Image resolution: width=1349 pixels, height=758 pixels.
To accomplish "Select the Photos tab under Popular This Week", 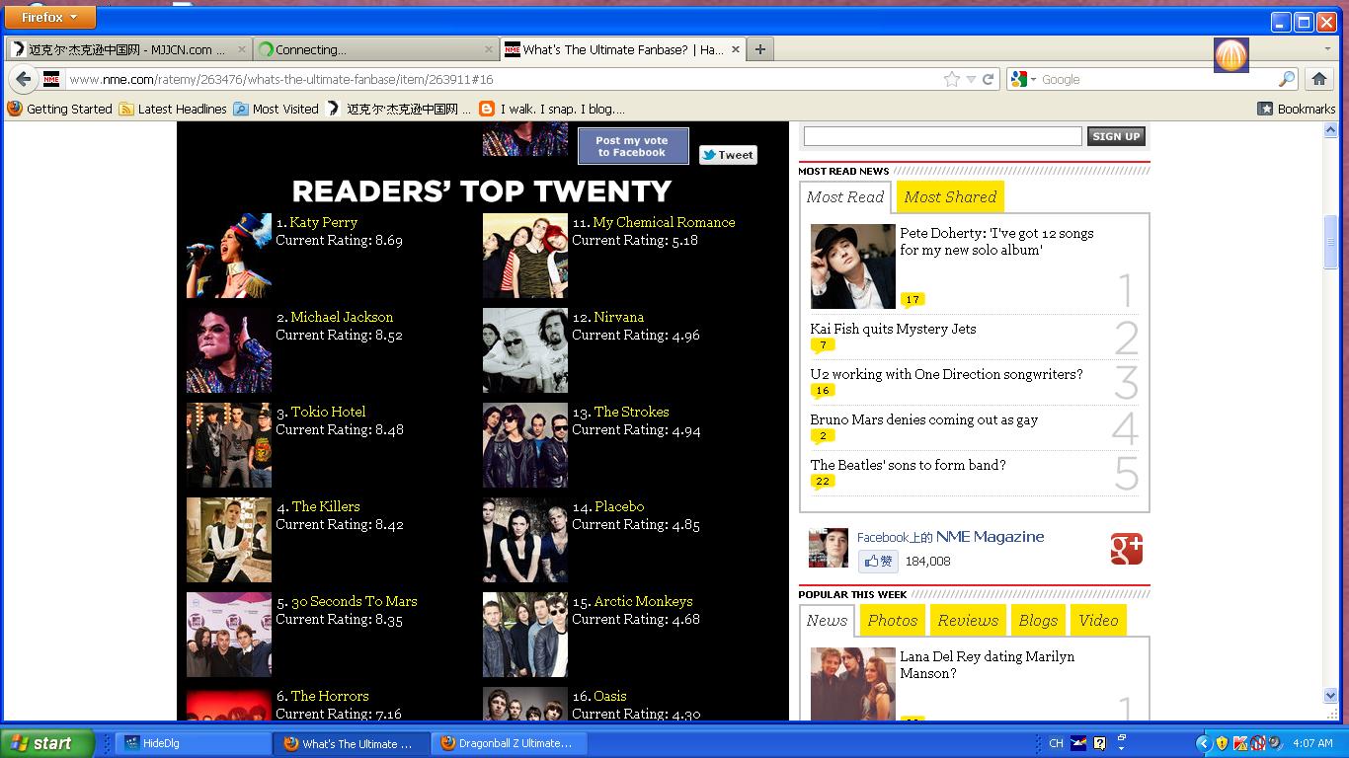I will (892, 620).
